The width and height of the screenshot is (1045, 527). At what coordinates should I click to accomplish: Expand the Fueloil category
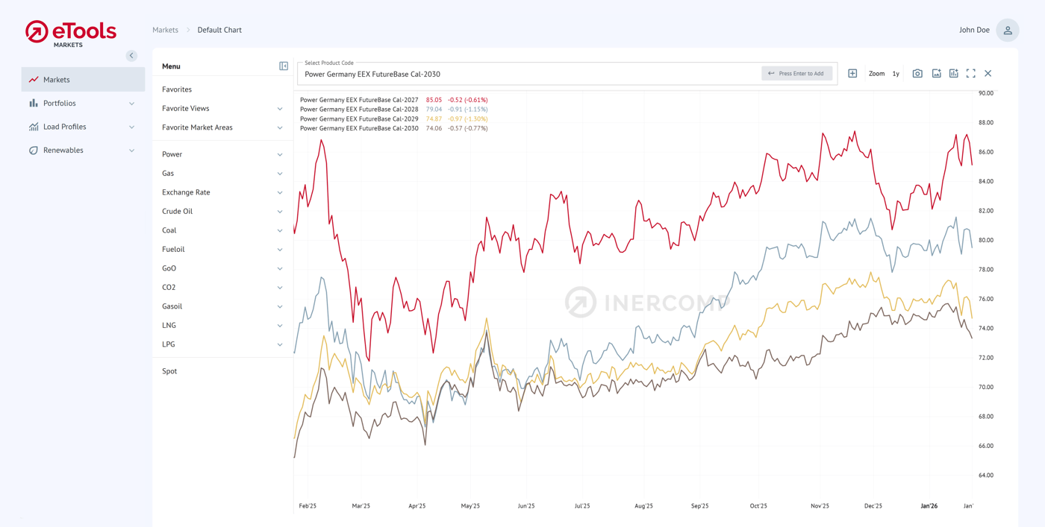(x=222, y=250)
